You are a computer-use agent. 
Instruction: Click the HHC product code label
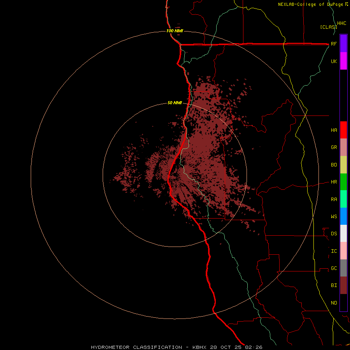pyautogui.click(x=342, y=23)
